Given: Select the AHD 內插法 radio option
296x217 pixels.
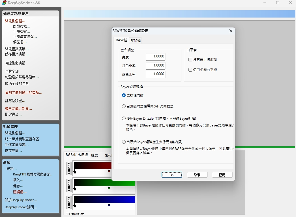Looking at the screenshot, I should (x=124, y=106).
